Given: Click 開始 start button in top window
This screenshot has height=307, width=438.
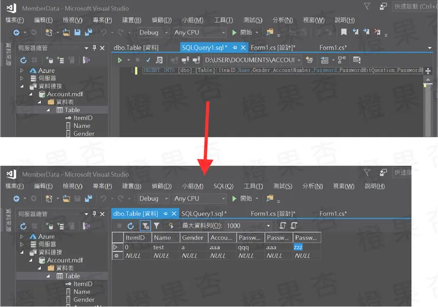Looking at the screenshot, I should pos(242,32).
